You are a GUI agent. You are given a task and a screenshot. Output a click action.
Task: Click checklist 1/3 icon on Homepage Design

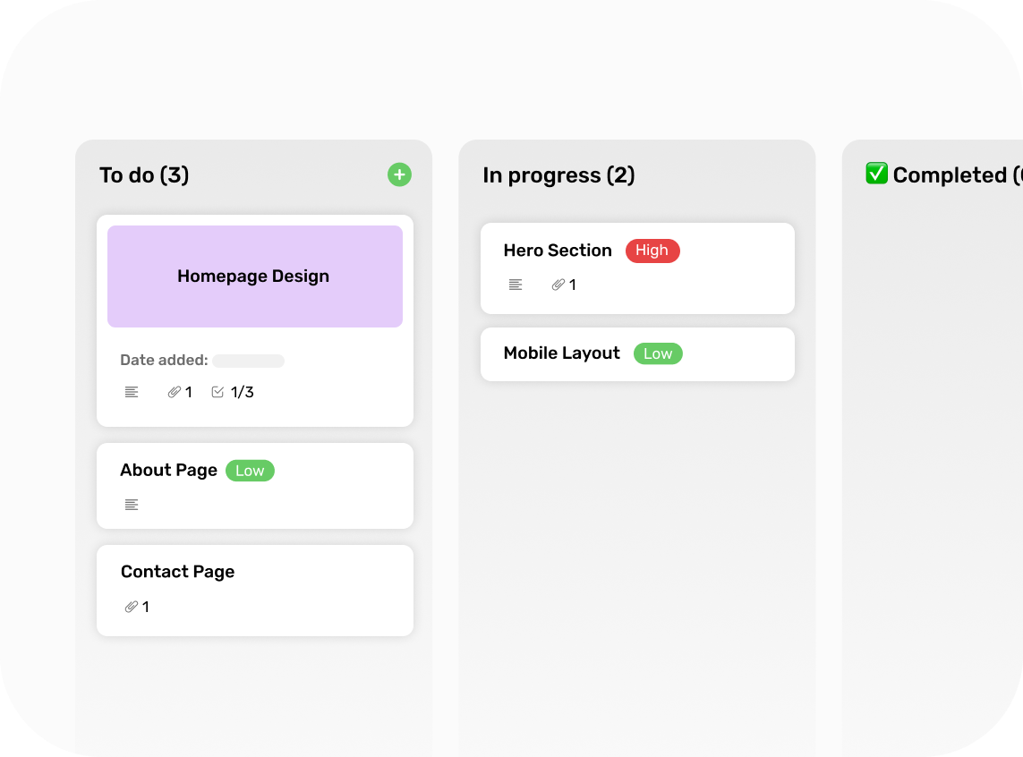click(217, 392)
